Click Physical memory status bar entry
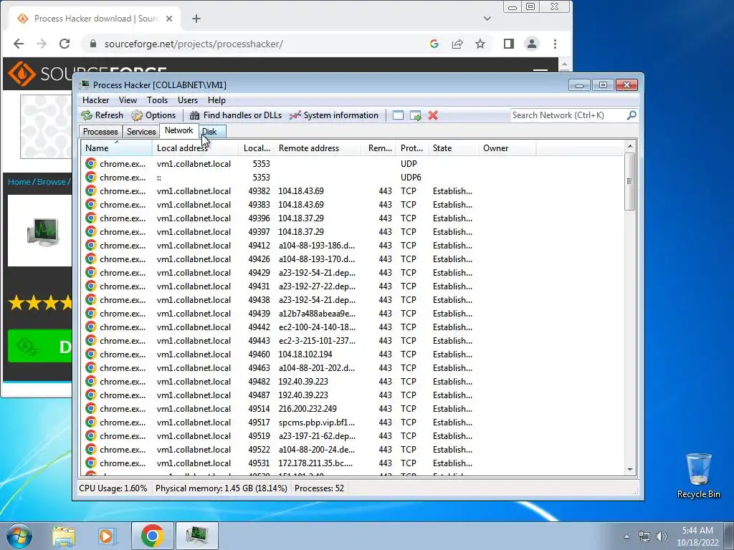734x550 pixels. tap(221, 488)
